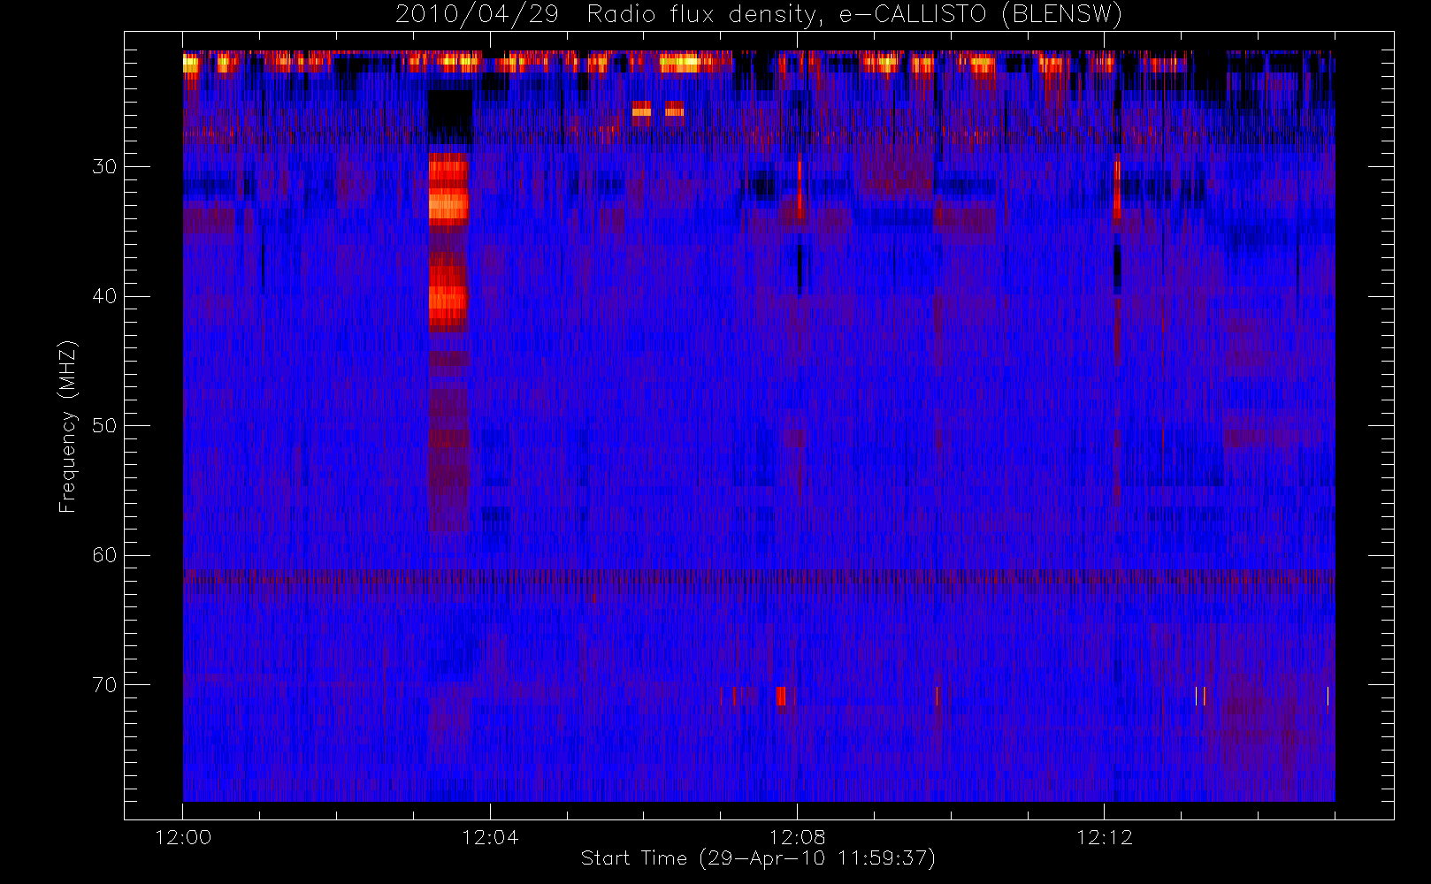The height and width of the screenshot is (884, 1431).
Task: Click the 40 MHz frequency tick label
Action: click(x=104, y=296)
